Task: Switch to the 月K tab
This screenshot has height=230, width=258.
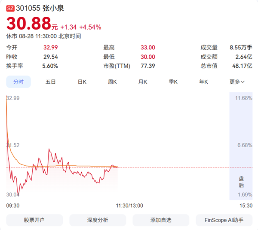Action: (x=143, y=82)
